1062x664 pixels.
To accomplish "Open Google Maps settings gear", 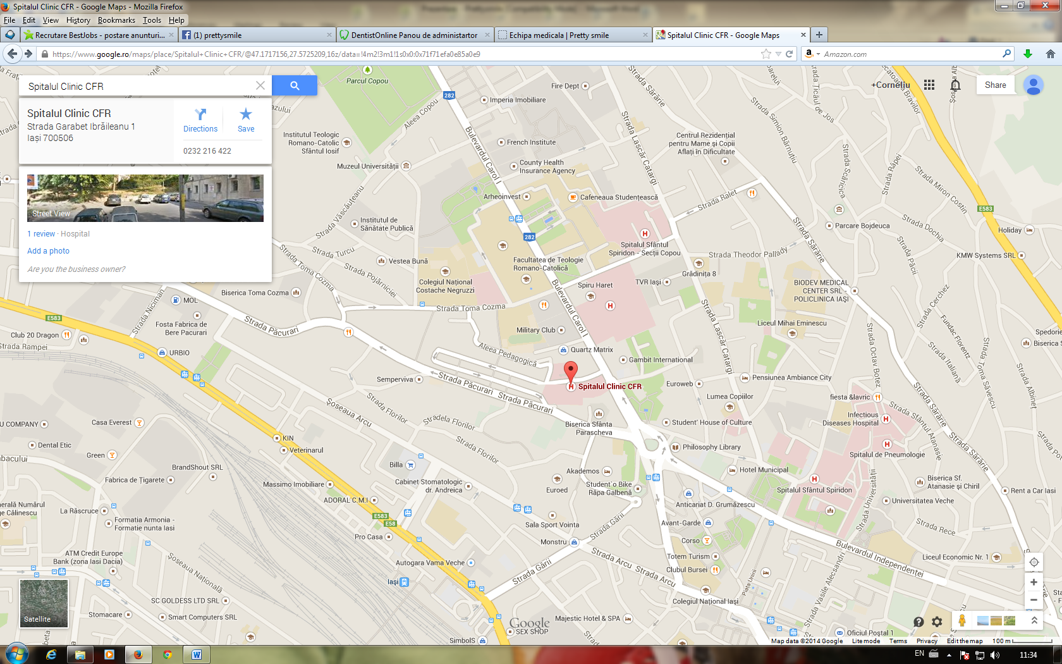I will pos(937,622).
